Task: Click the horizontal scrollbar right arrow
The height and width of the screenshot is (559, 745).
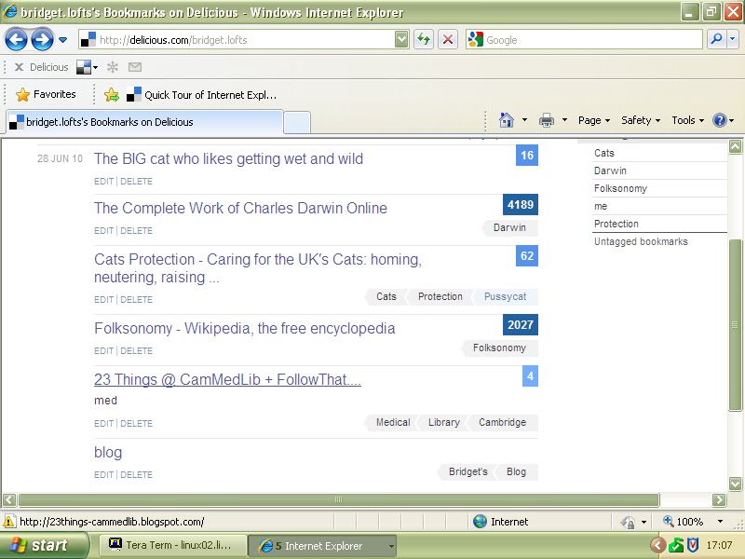Action: 719,499
